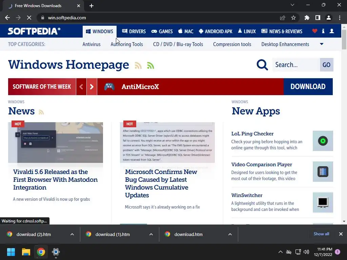Open the Vivaldi article thumbnail image
The width and height of the screenshot is (347, 260).
[56, 143]
